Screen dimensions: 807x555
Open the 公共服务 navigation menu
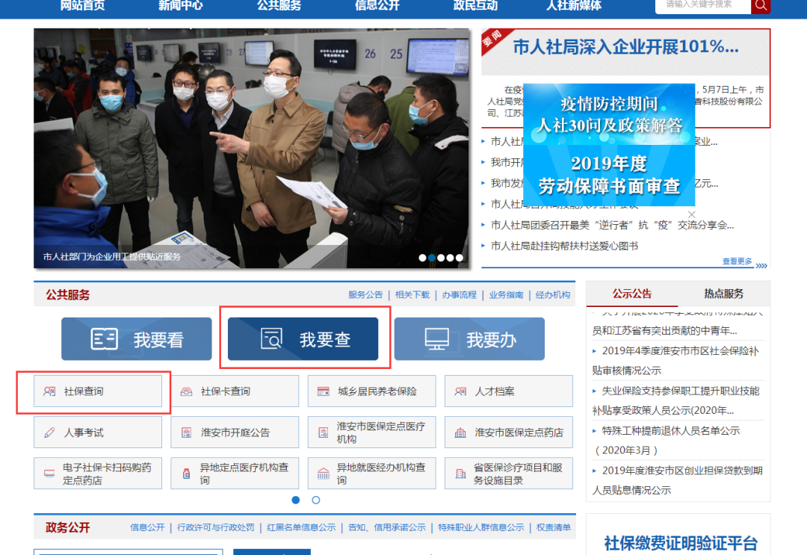click(279, 6)
